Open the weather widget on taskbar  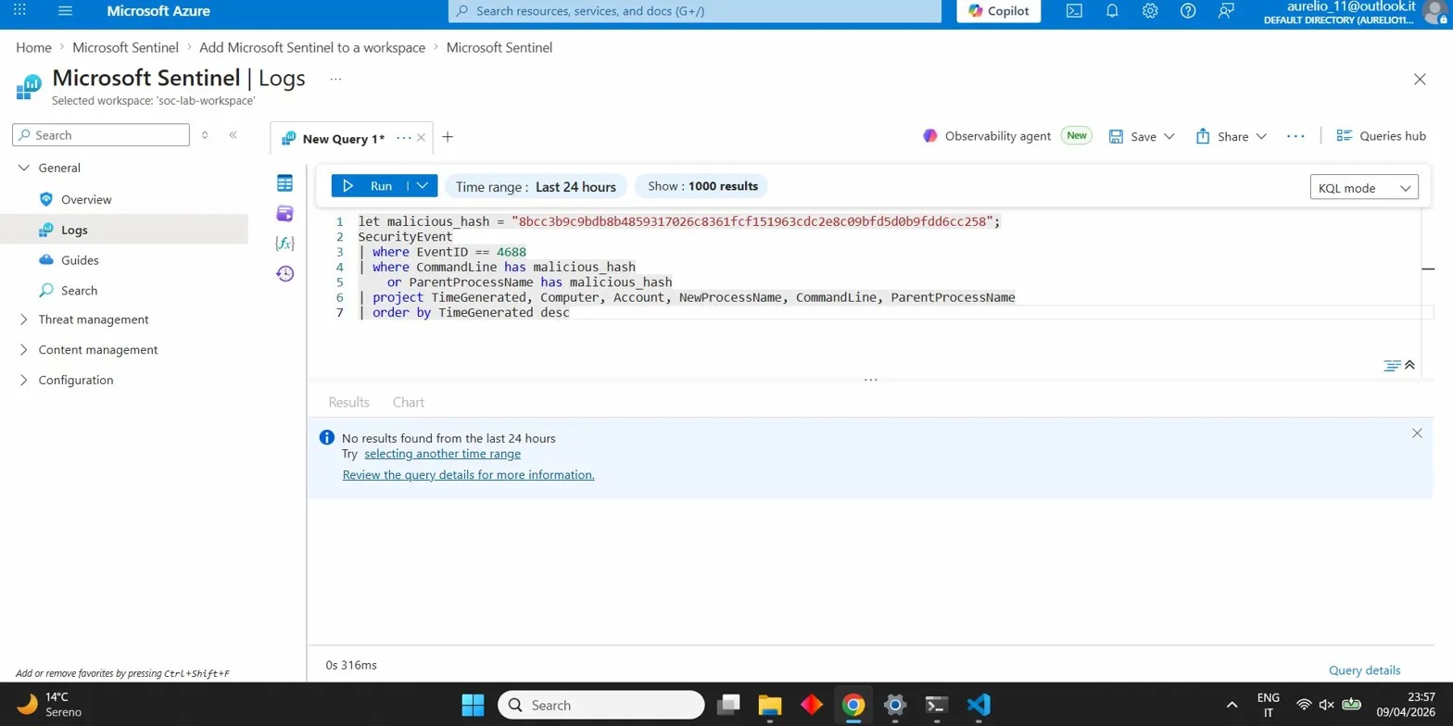[51, 704]
